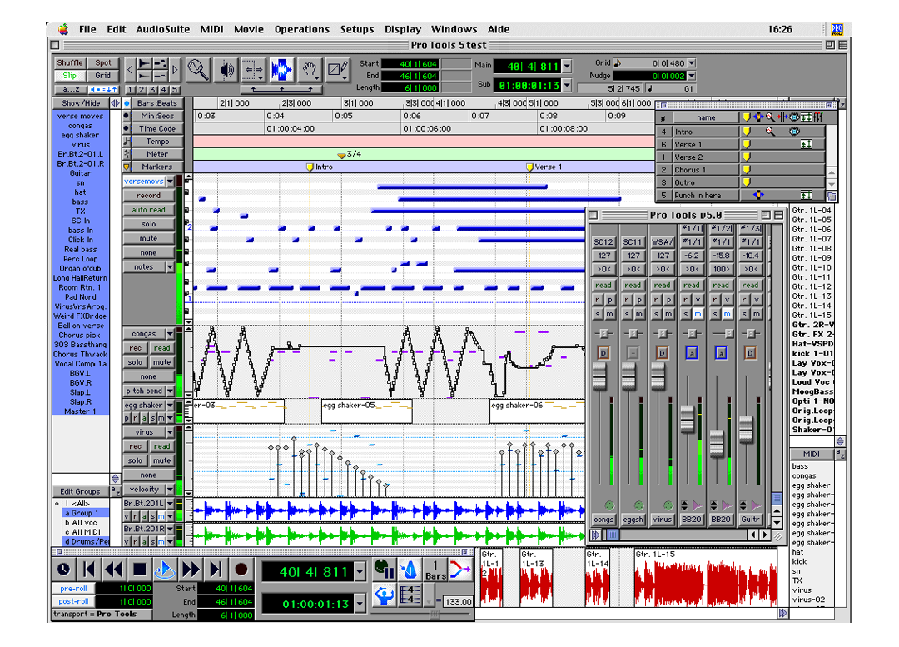The width and height of the screenshot is (899, 647).
Task: Open the File menu
Action: (x=87, y=29)
